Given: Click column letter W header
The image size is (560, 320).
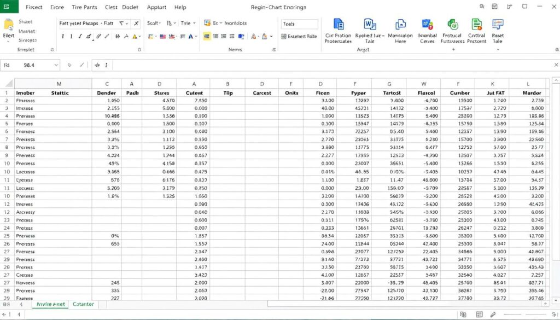Looking at the screenshot, I should point(424,84).
